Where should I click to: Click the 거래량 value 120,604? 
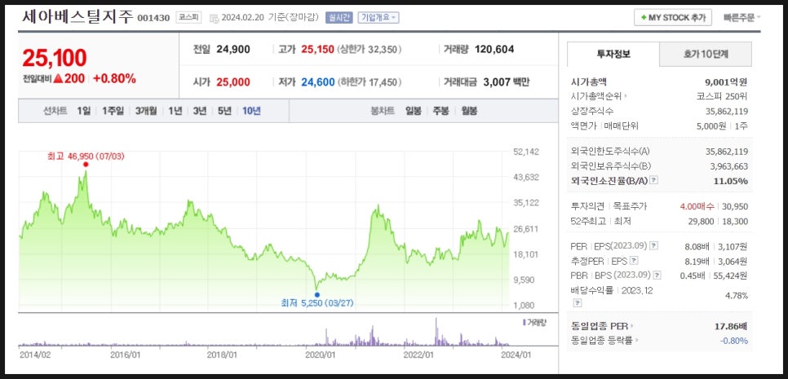(494, 50)
